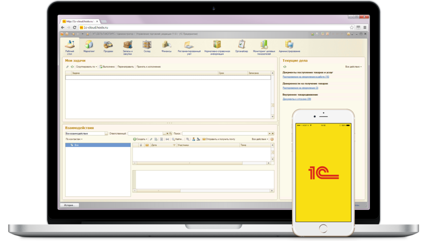The image size is (428, 241).
Task: Click the person contact icon in Взаимодействия toolbar
Action: click(x=194, y=139)
